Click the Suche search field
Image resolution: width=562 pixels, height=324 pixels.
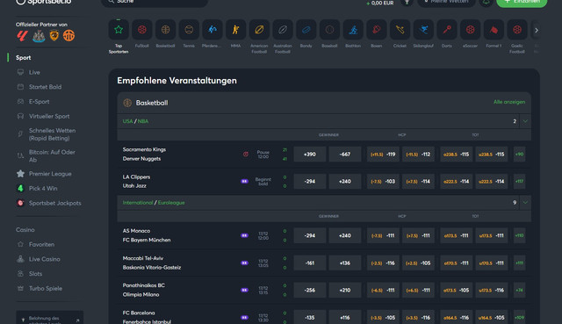coord(155,2)
